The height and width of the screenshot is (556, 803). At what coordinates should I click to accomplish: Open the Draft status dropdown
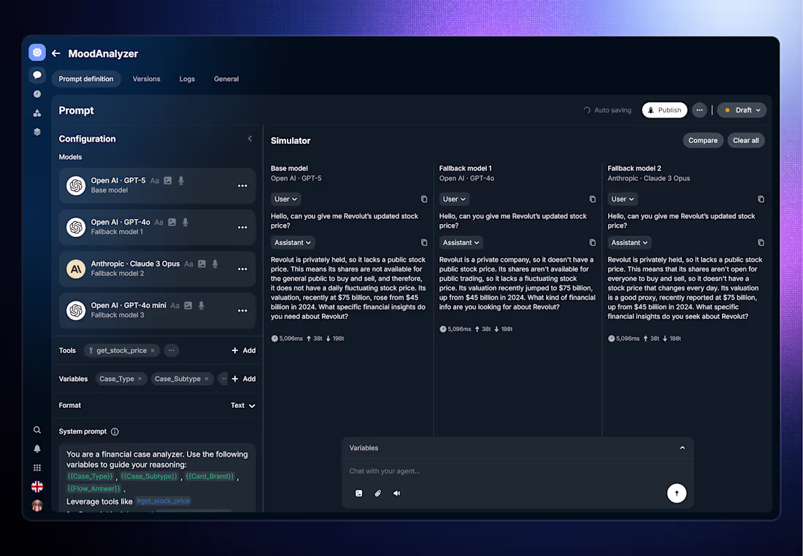[742, 110]
